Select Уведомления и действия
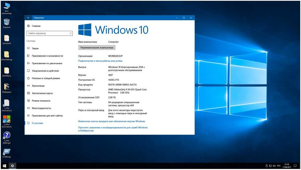 click(x=45, y=71)
